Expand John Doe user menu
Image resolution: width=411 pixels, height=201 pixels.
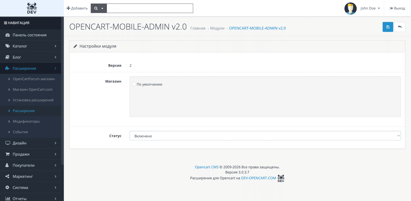370,8
